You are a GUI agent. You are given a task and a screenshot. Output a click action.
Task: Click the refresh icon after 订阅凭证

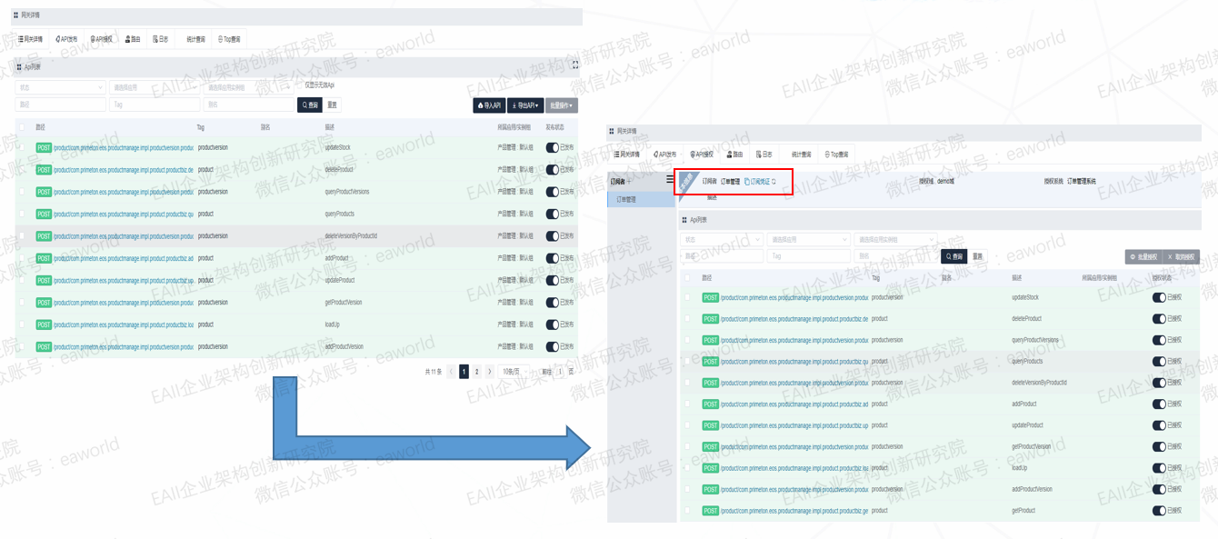[774, 182]
